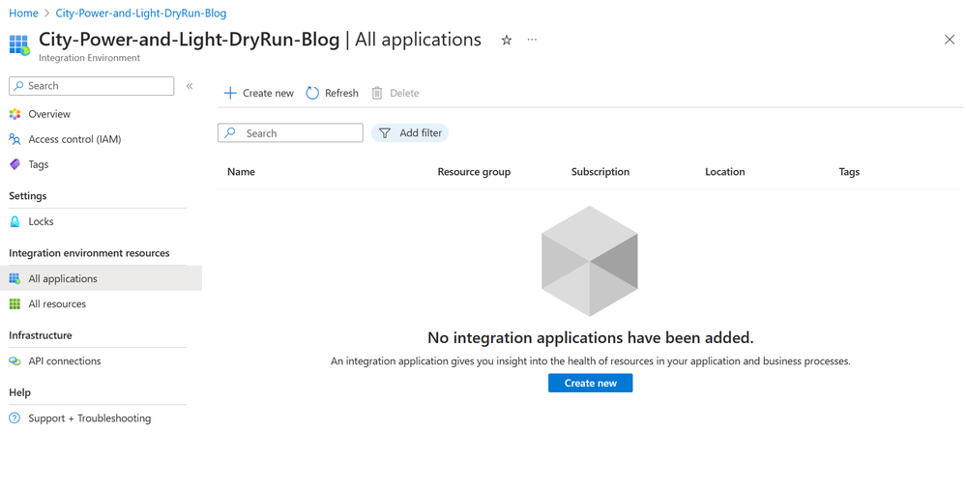Click the green All resources icon
Viewport: 966px width, 489px height.
[x=15, y=303]
